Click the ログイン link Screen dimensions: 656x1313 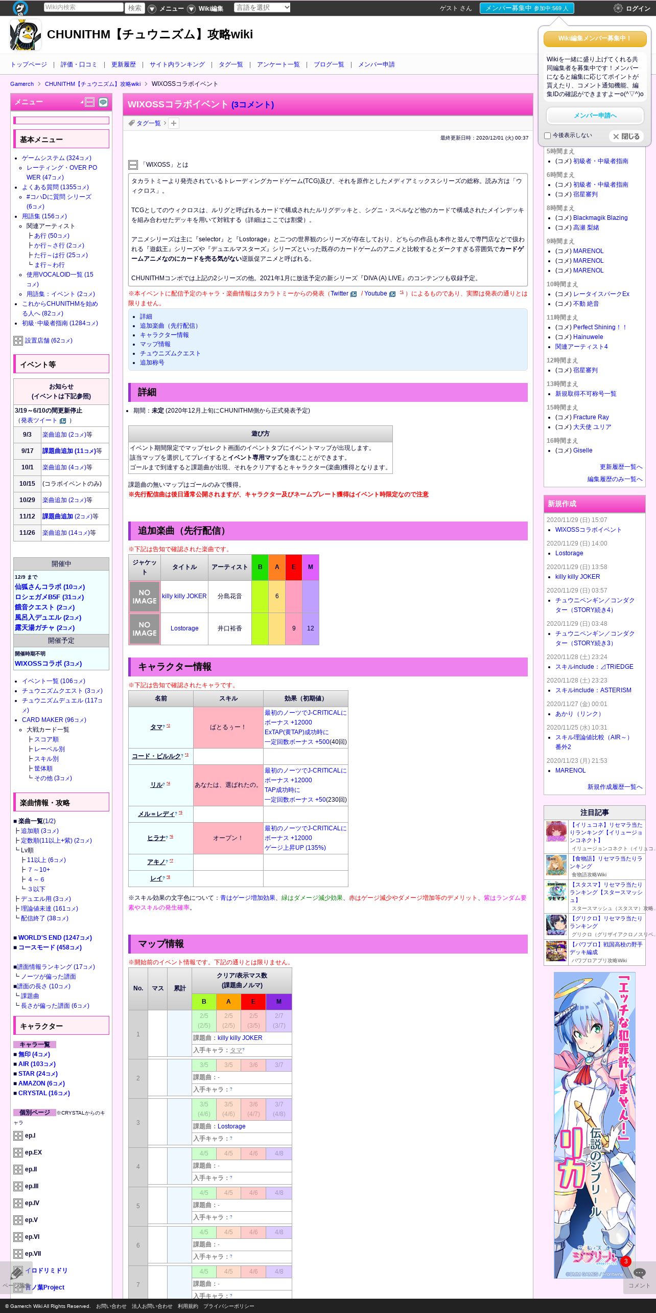click(638, 9)
